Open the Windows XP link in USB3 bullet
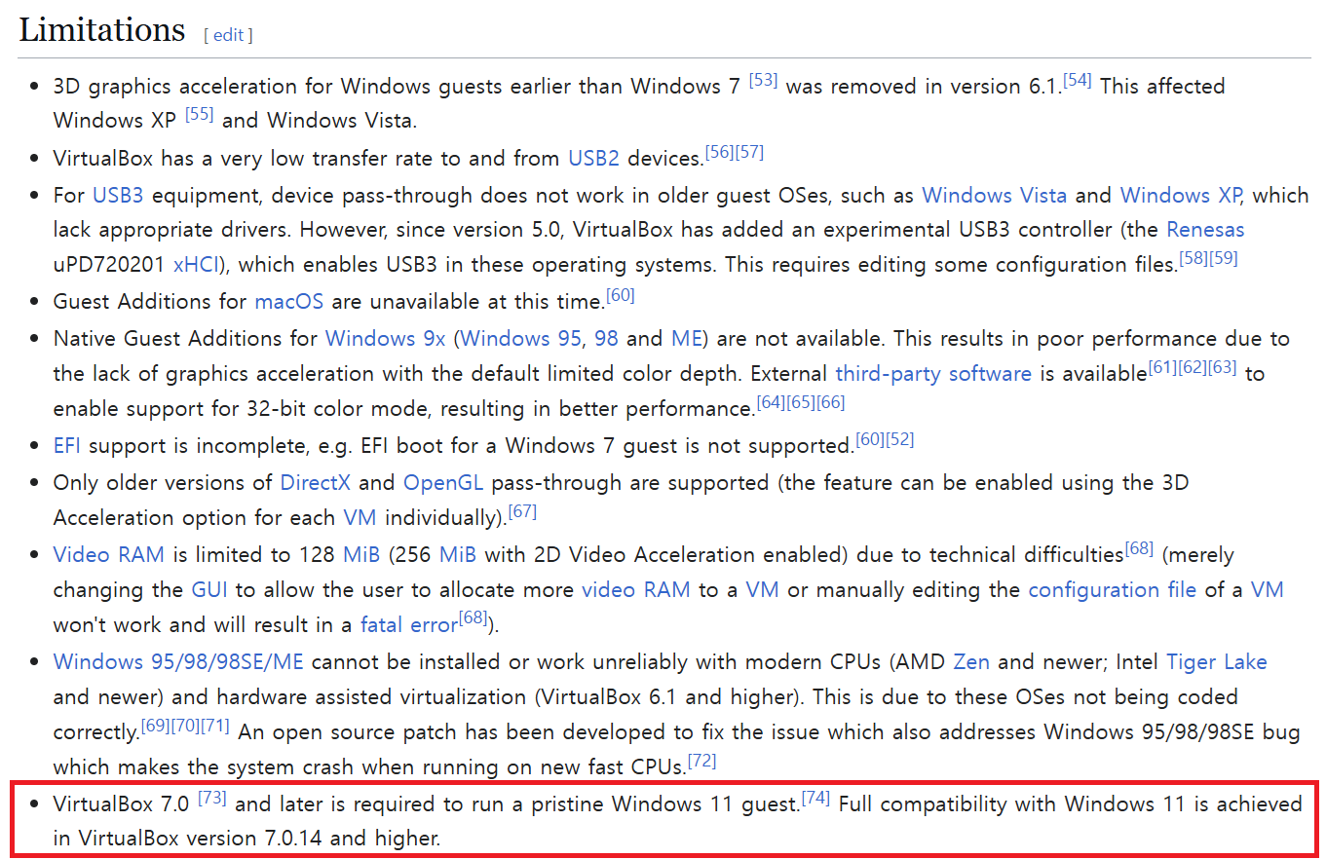This screenshot has width=1326, height=859. 1181,195
